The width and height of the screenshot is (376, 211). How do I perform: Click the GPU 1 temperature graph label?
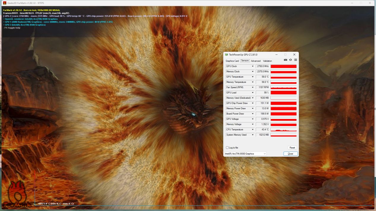56,204
